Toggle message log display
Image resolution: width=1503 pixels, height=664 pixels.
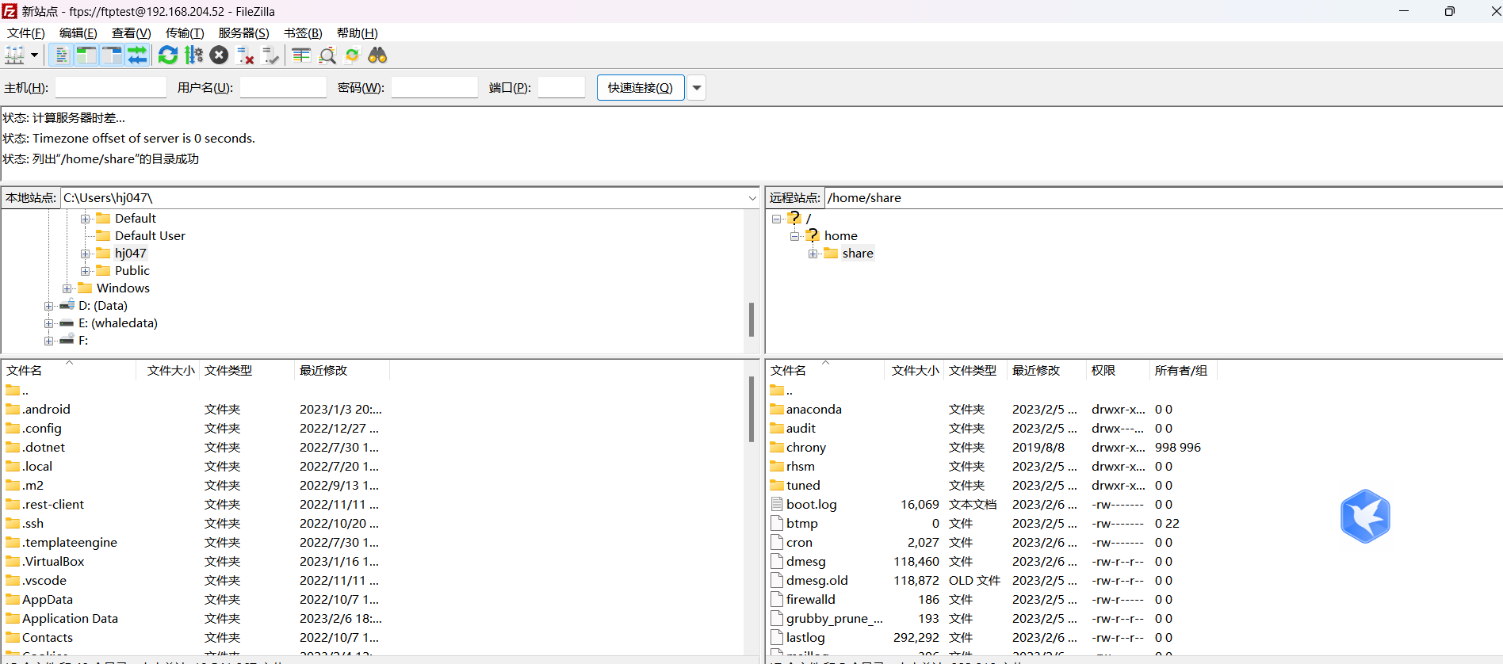tap(61, 55)
